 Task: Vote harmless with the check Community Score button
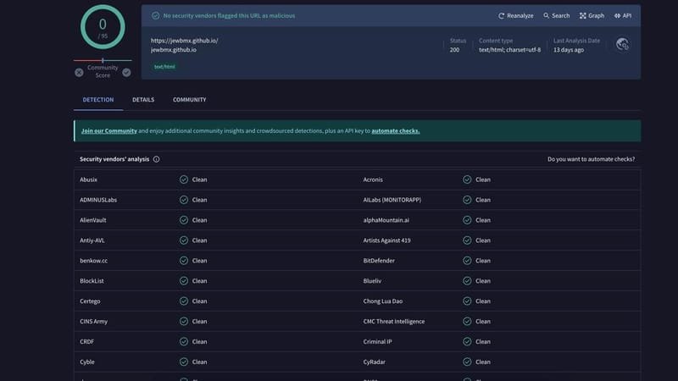click(126, 72)
